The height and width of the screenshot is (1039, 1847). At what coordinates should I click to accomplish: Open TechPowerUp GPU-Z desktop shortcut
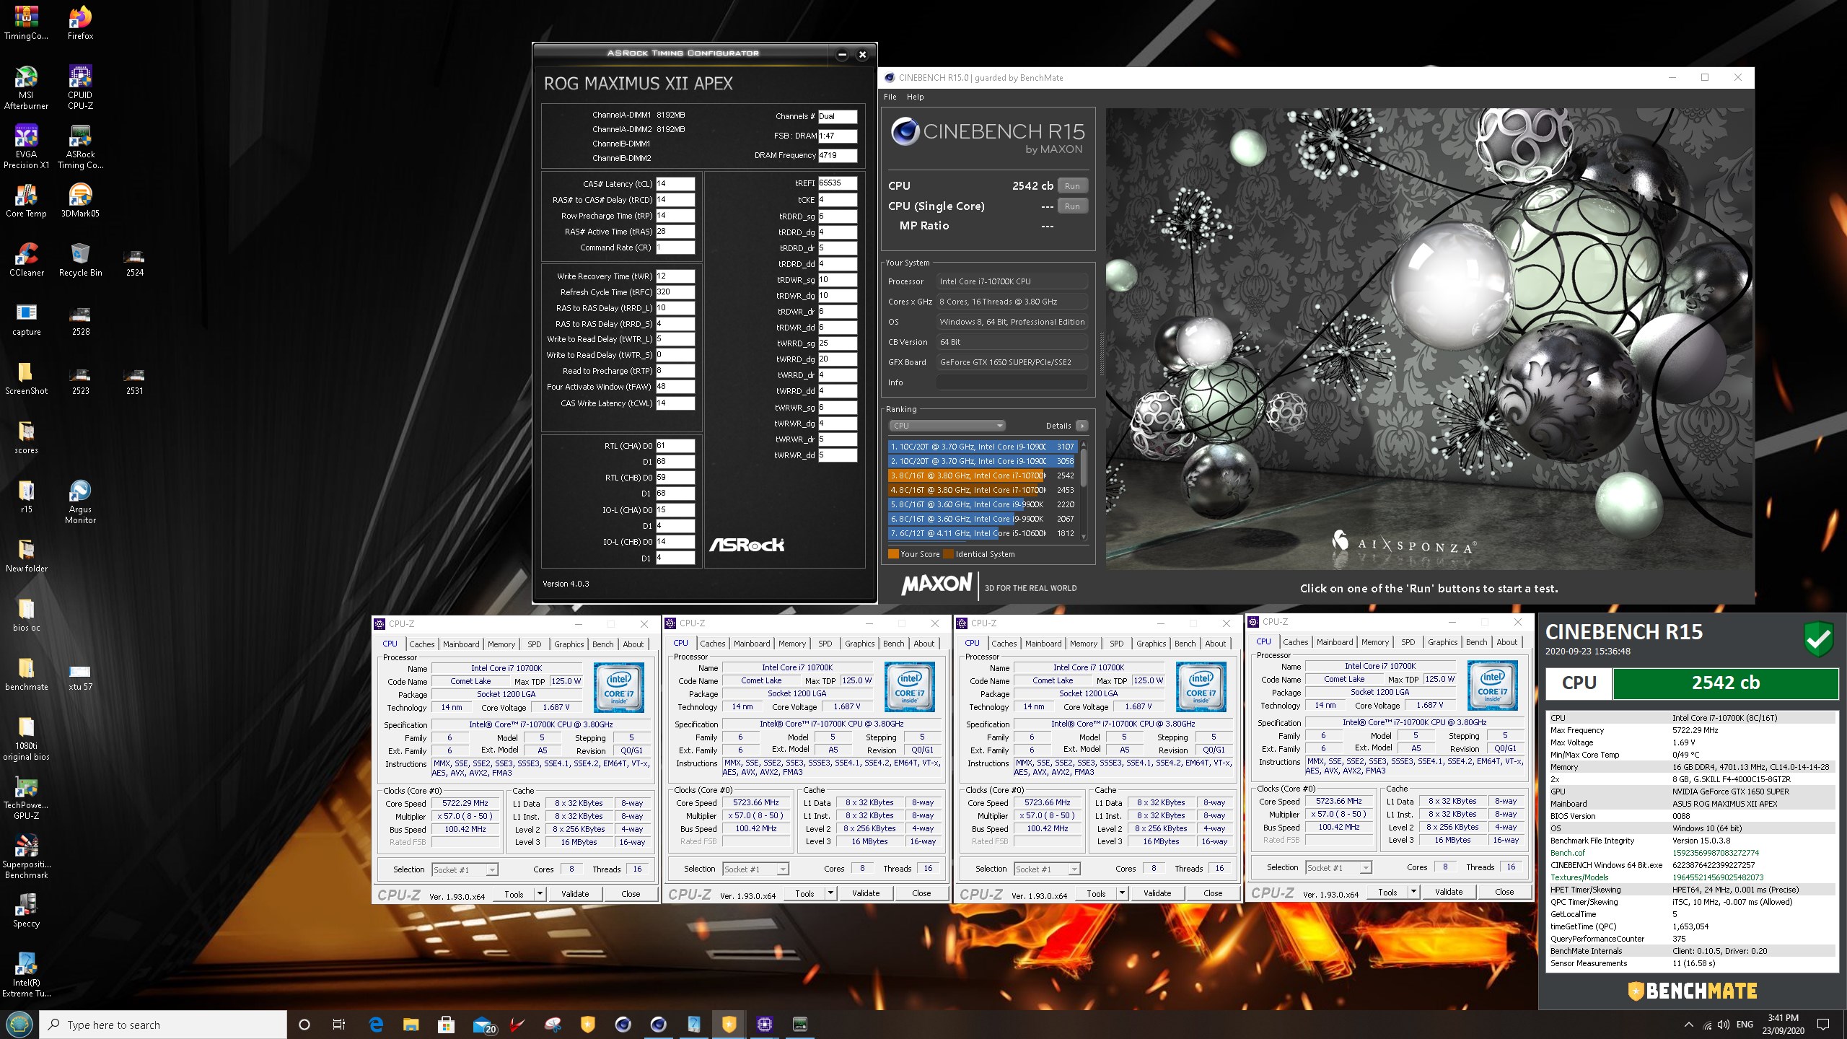pyautogui.click(x=26, y=798)
